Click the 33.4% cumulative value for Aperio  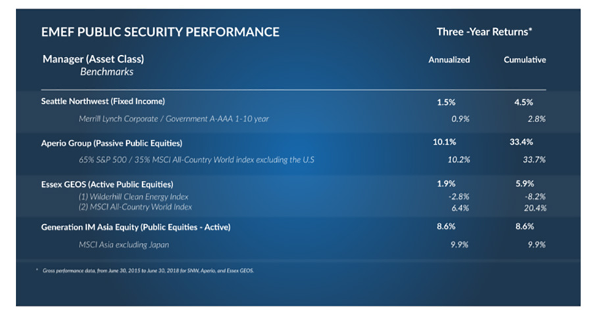(521, 142)
